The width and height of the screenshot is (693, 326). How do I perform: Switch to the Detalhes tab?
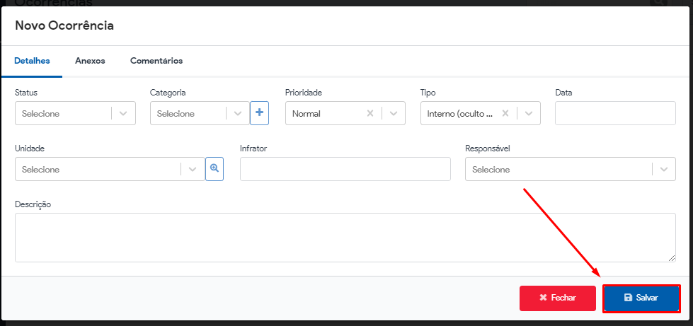tap(32, 61)
